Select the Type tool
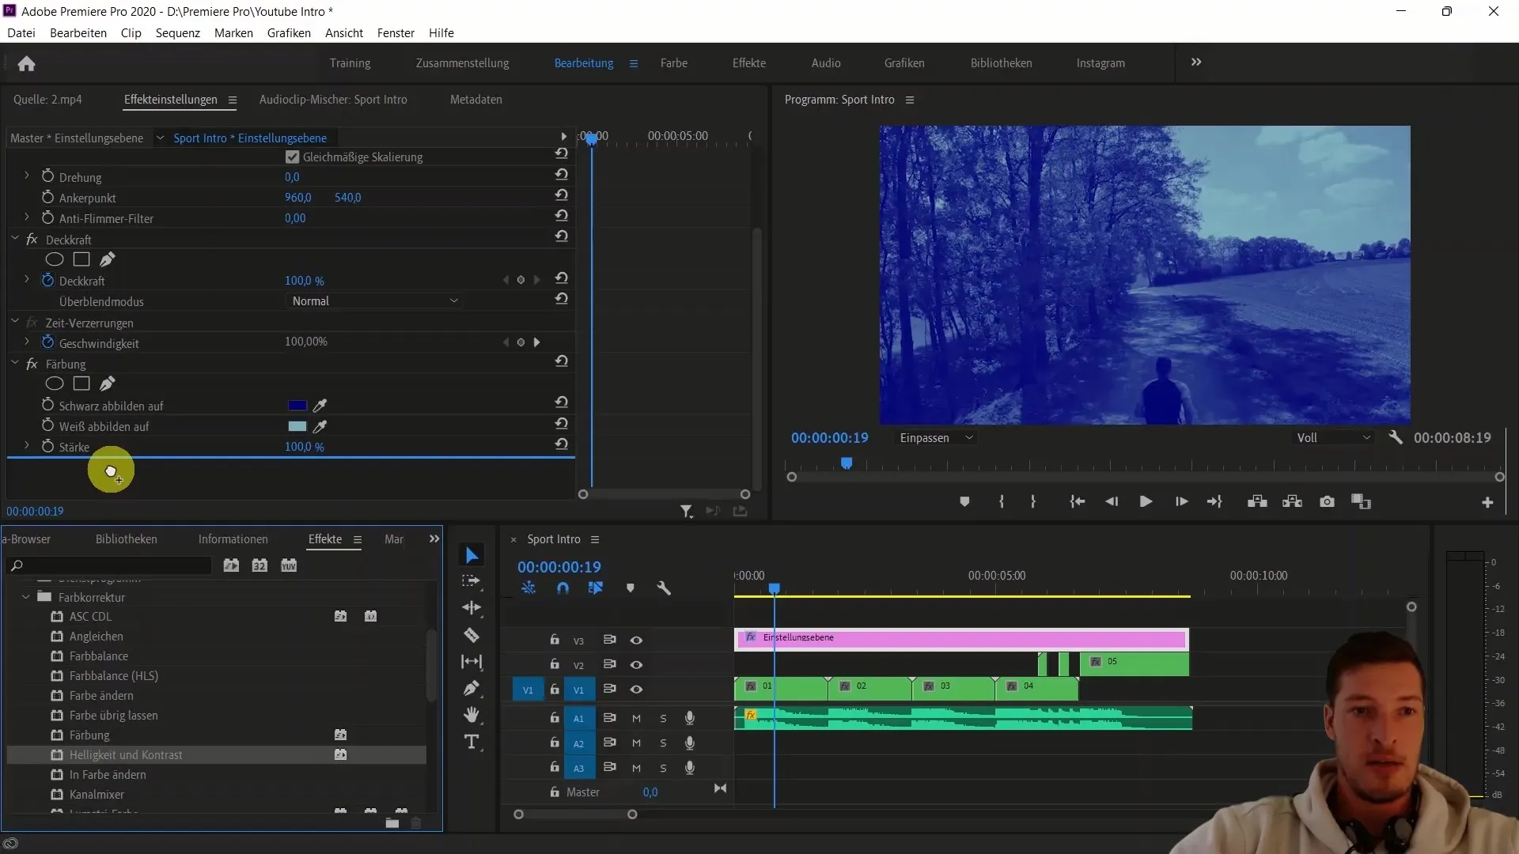This screenshot has width=1519, height=854. pos(472,742)
